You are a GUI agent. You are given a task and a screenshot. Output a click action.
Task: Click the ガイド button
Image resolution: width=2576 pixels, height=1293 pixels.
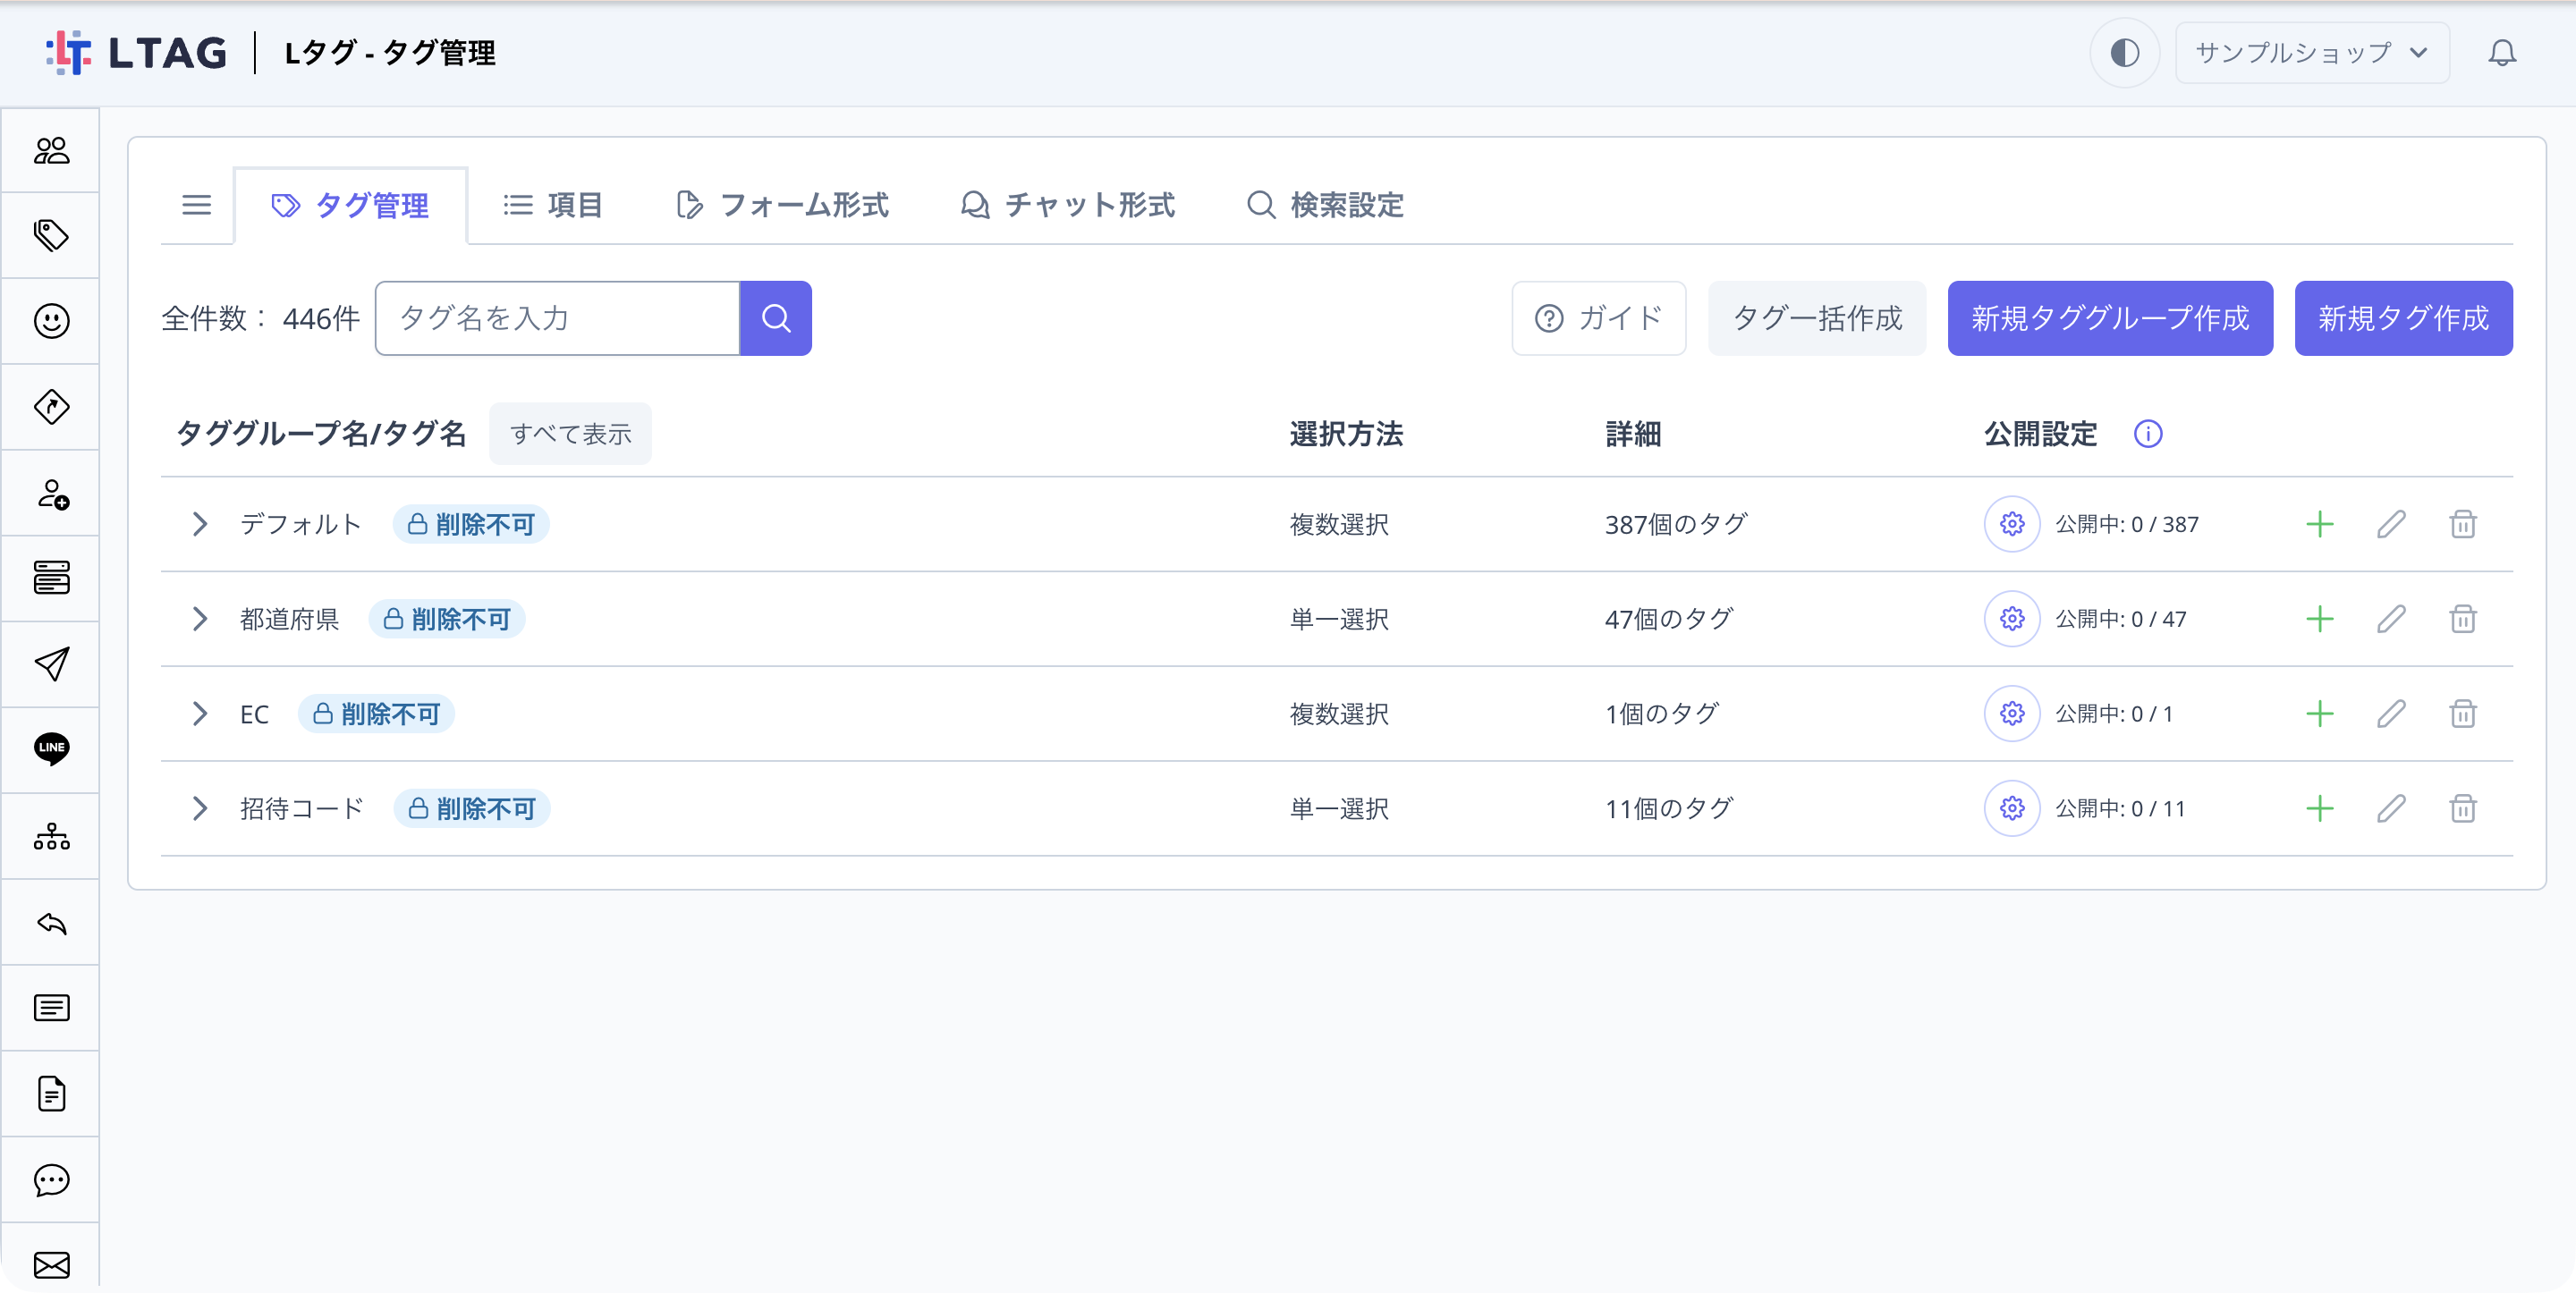click(x=1598, y=318)
